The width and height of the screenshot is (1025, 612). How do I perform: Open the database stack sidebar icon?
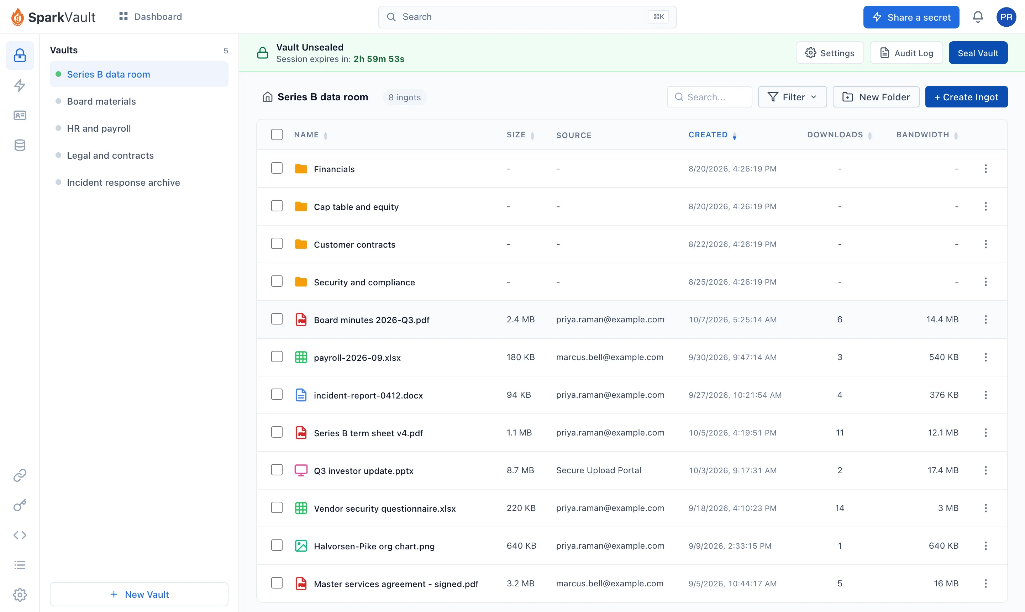[x=20, y=145]
